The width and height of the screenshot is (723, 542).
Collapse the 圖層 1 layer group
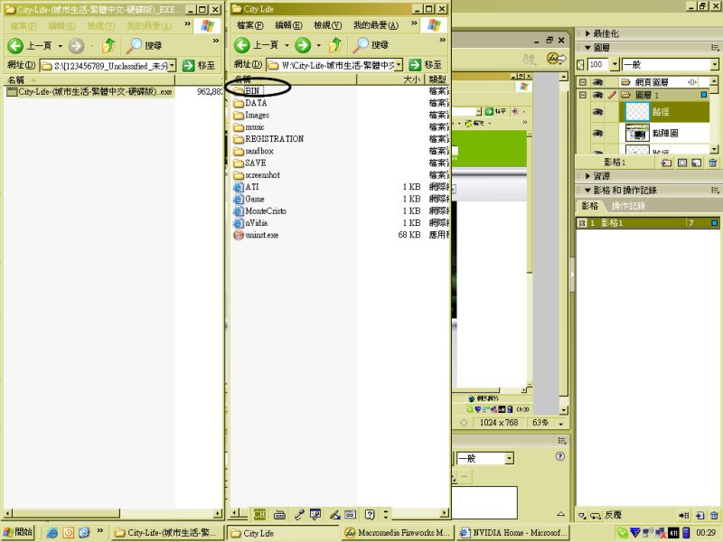pos(583,95)
